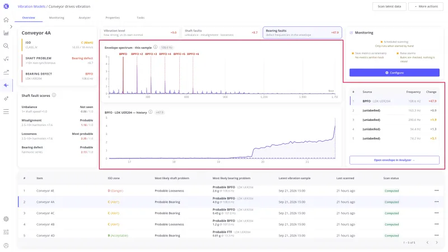Select the Conveyor 4D table row

point(231,235)
